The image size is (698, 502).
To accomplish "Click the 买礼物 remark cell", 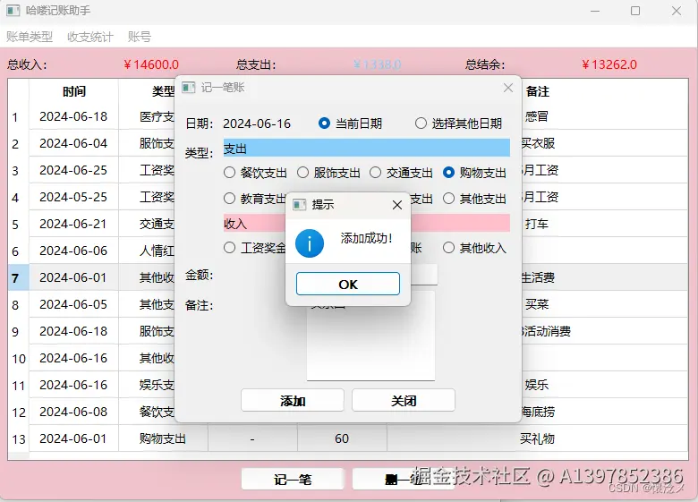I will tap(537, 438).
